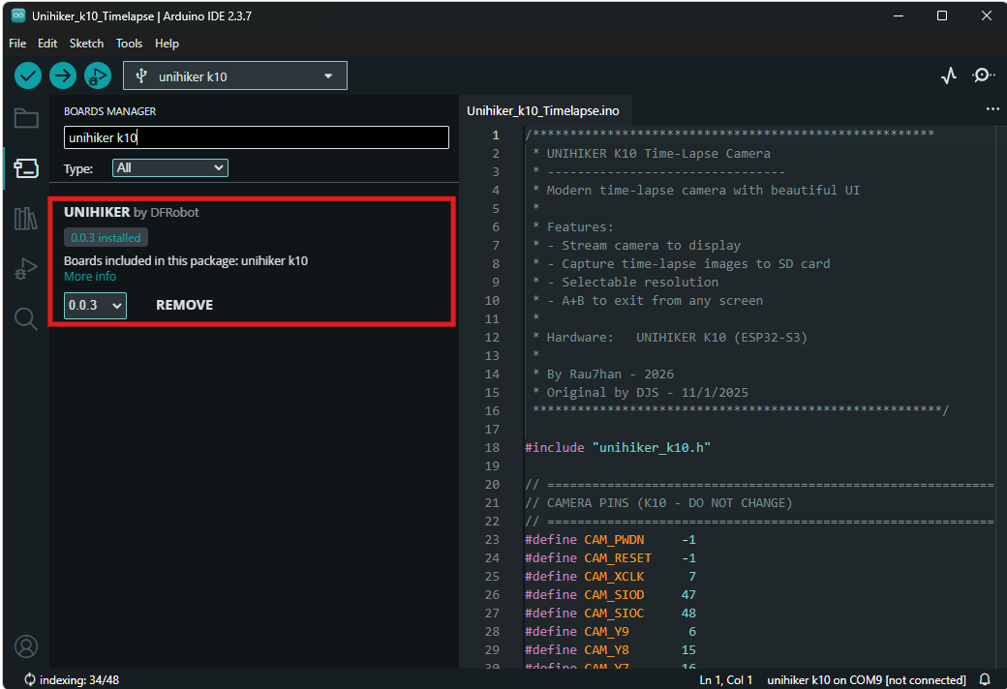
Task: Click 'unihiker k10 on COM9 [not connected]' status
Action: click(867, 679)
